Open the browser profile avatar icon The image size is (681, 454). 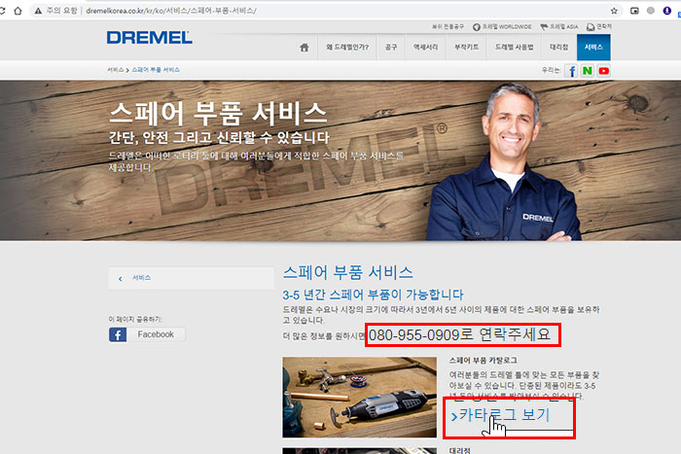tap(667, 11)
